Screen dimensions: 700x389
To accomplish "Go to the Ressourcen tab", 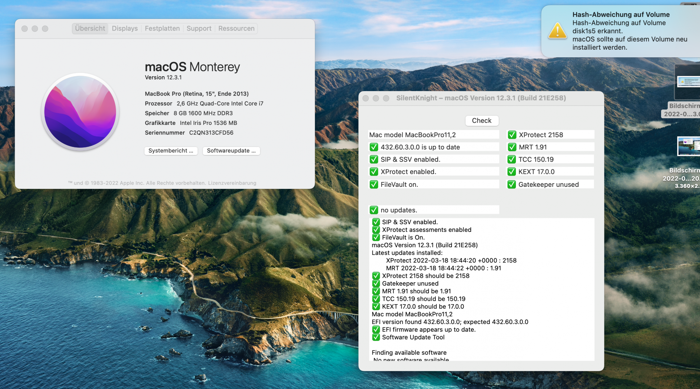I will point(236,28).
